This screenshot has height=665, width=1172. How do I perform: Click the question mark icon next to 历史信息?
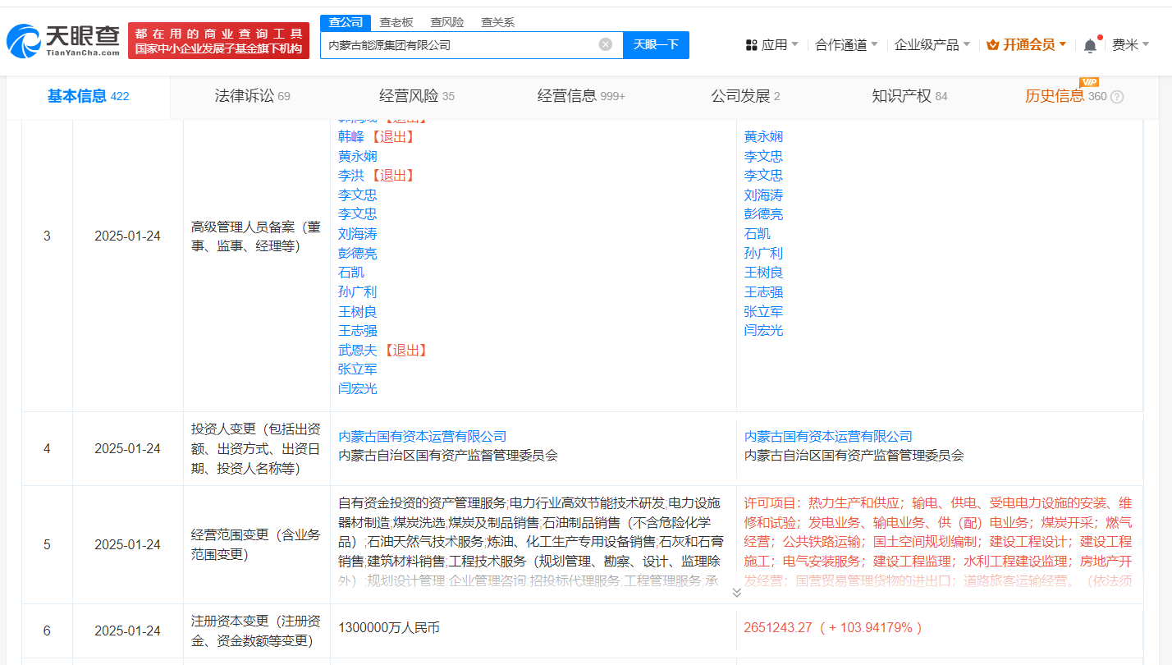pos(1116,97)
